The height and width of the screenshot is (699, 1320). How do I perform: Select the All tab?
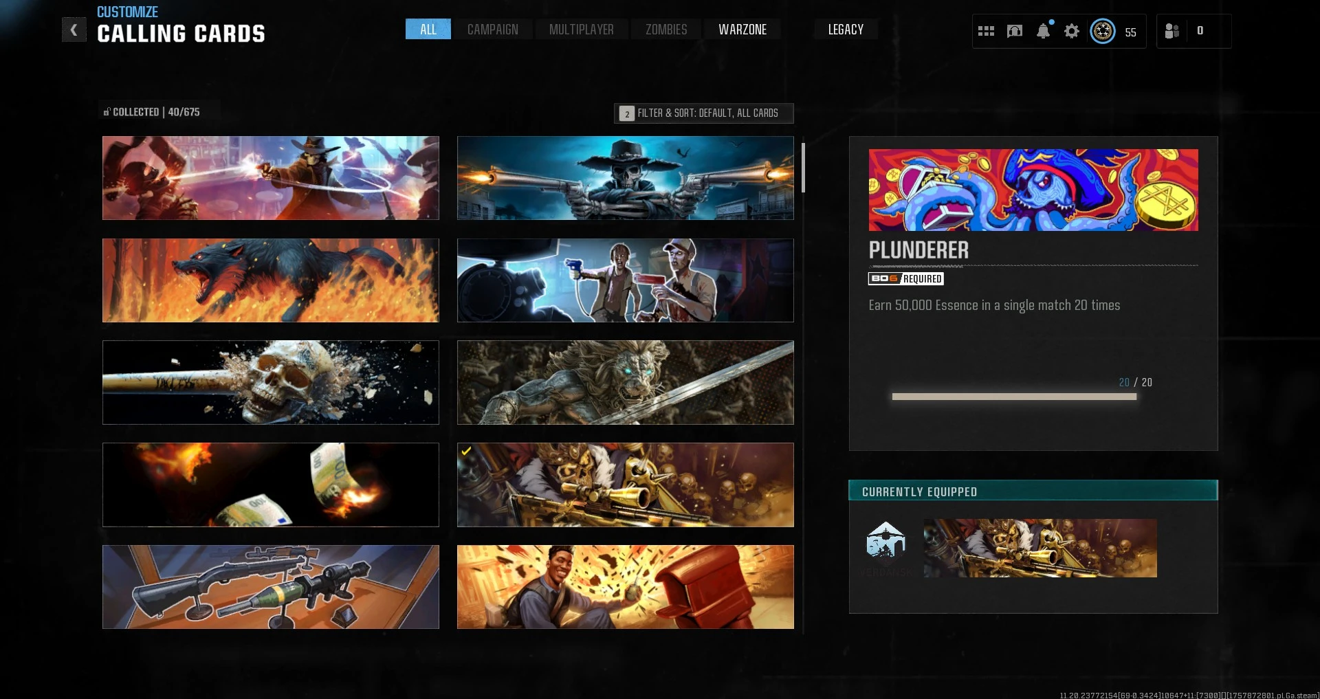[x=428, y=30]
